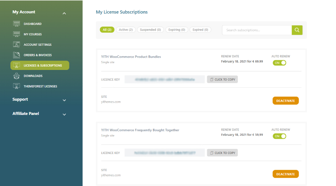Image resolution: width=336 pixels, height=186 pixels.
Task: Click the My License Subscriptions heading
Action: [122, 12]
